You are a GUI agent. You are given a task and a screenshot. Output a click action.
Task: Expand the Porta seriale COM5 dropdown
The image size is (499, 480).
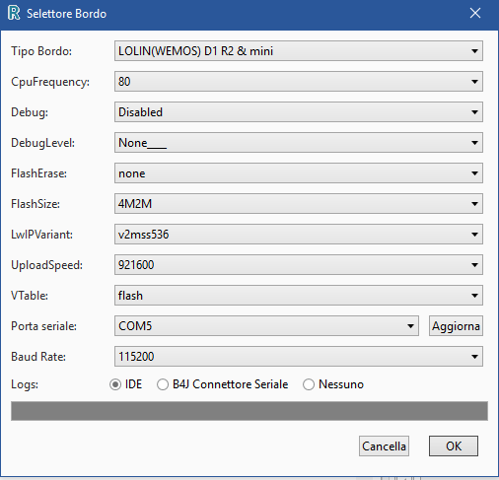[x=266, y=326]
